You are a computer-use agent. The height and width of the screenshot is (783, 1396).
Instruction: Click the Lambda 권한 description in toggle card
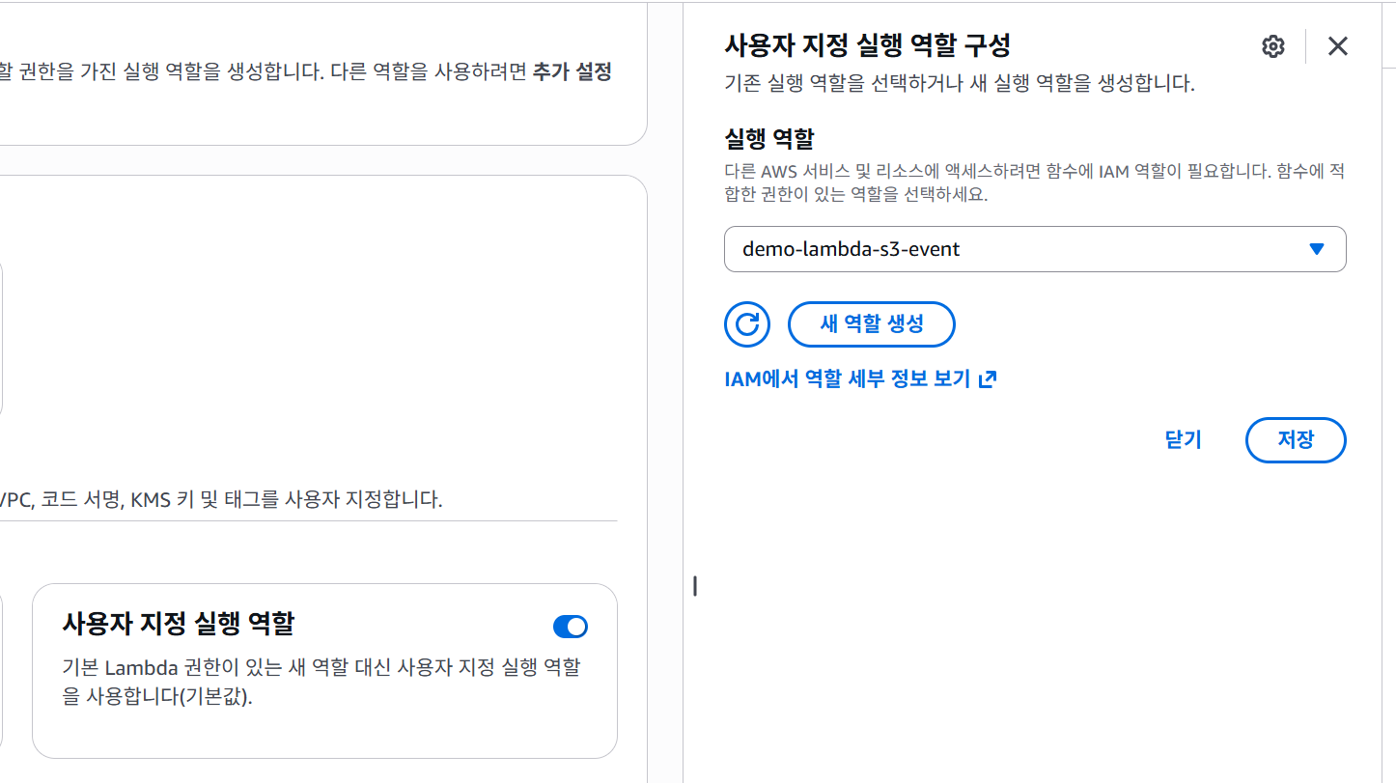point(321,682)
